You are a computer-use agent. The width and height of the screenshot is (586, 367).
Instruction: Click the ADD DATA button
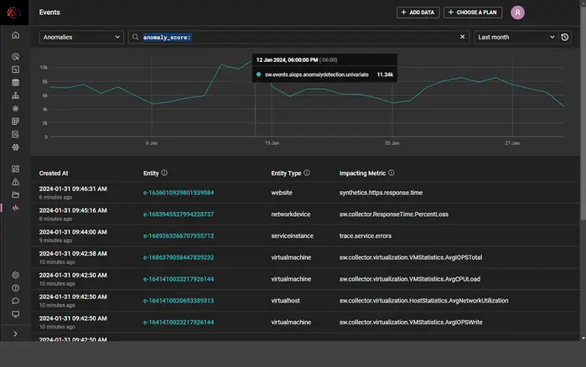click(417, 13)
